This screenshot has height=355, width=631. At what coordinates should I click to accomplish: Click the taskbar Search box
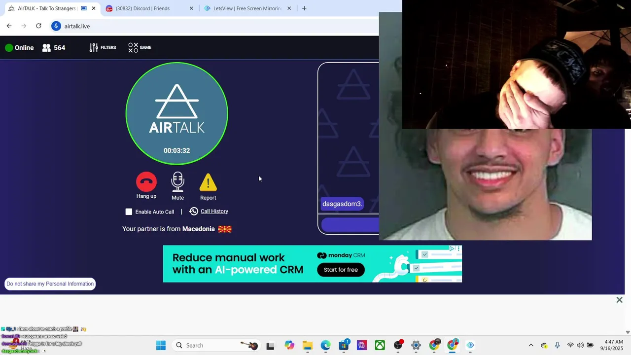click(x=217, y=345)
